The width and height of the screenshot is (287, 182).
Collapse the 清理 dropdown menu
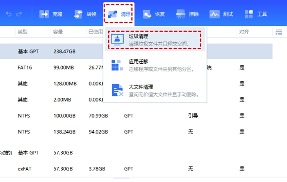click(119, 14)
